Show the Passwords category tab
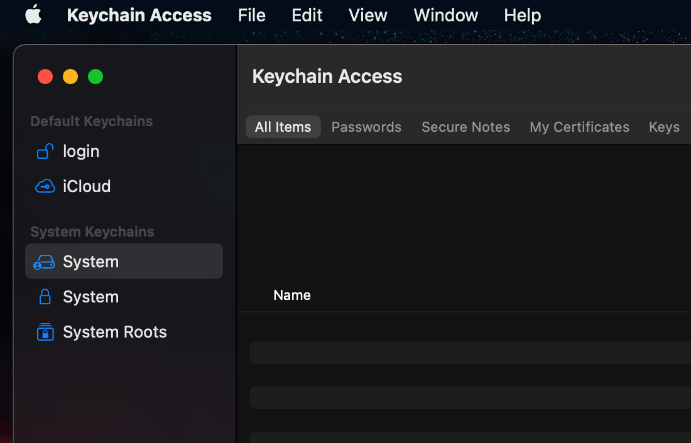Image resolution: width=691 pixels, height=443 pixels. (x=366, y=127)
